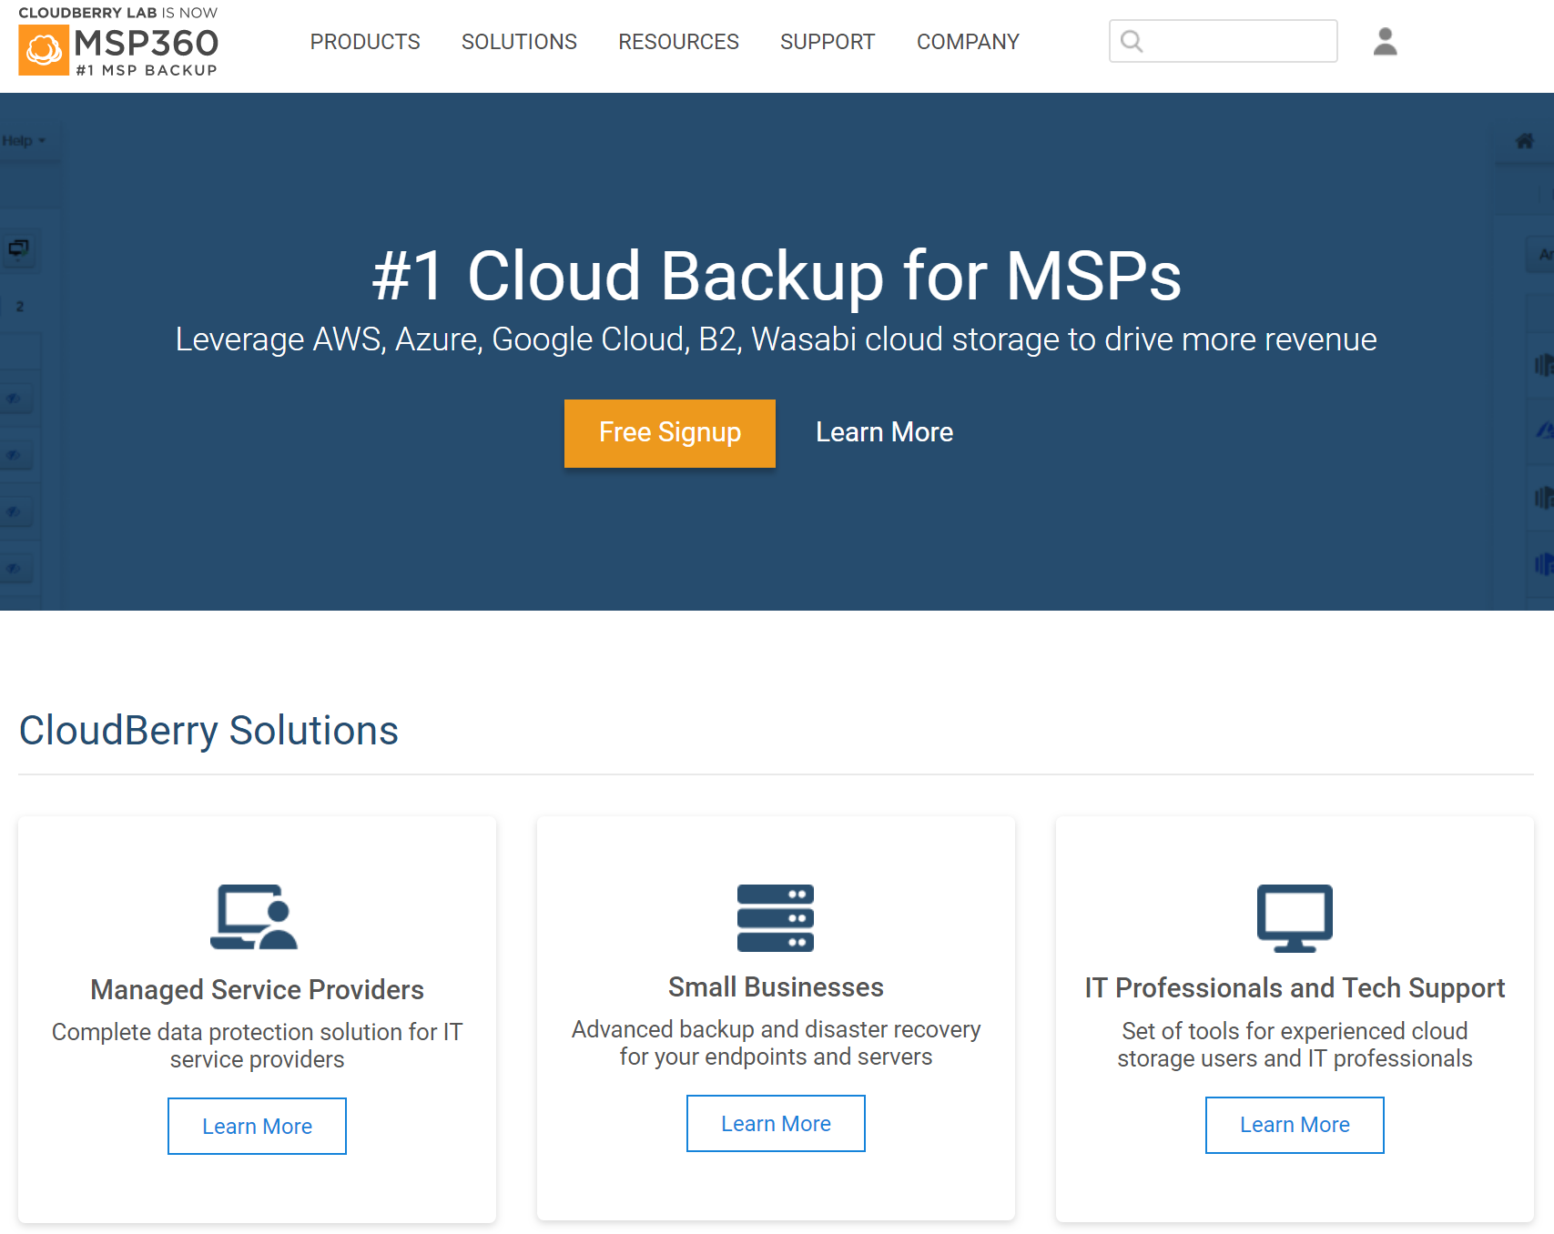Viewport: 1554px width, 1234px height.
Task: Open the SOLUTIONS menu
Action: click(519, 42)
